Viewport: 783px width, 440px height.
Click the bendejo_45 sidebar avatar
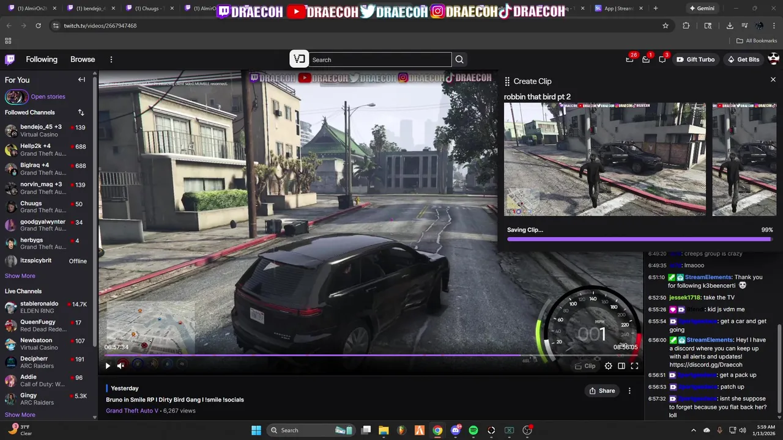click(11, 131)
